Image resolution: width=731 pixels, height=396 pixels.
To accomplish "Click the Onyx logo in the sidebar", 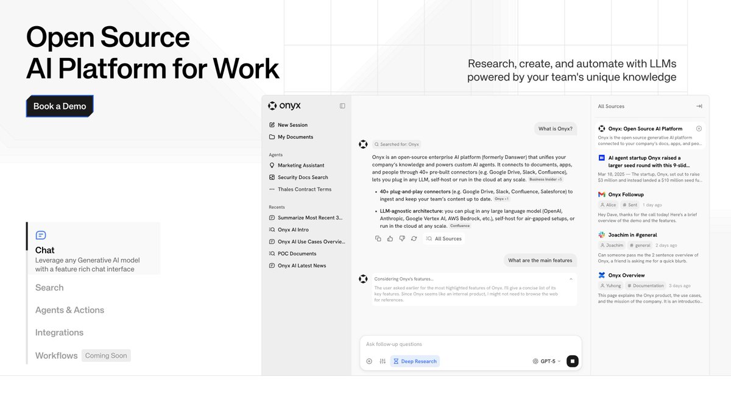I will point(284,106).
